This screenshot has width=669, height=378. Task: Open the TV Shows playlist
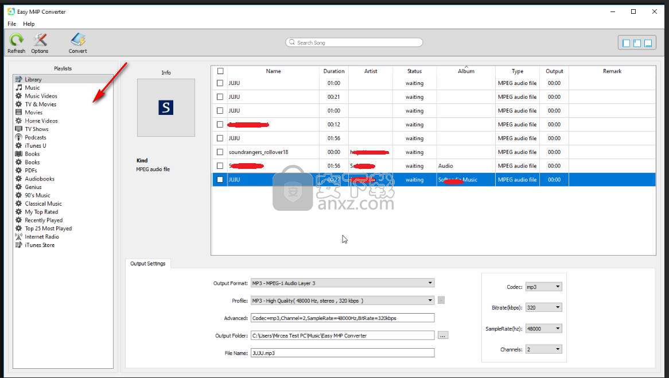[x=37, y=129]
